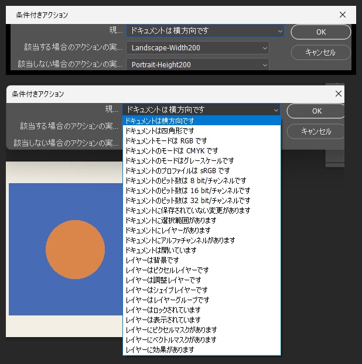Select highlighted ドキュメントは横方向です list item
This screenshot has width=362, height=364.
(x=202, y=121)
